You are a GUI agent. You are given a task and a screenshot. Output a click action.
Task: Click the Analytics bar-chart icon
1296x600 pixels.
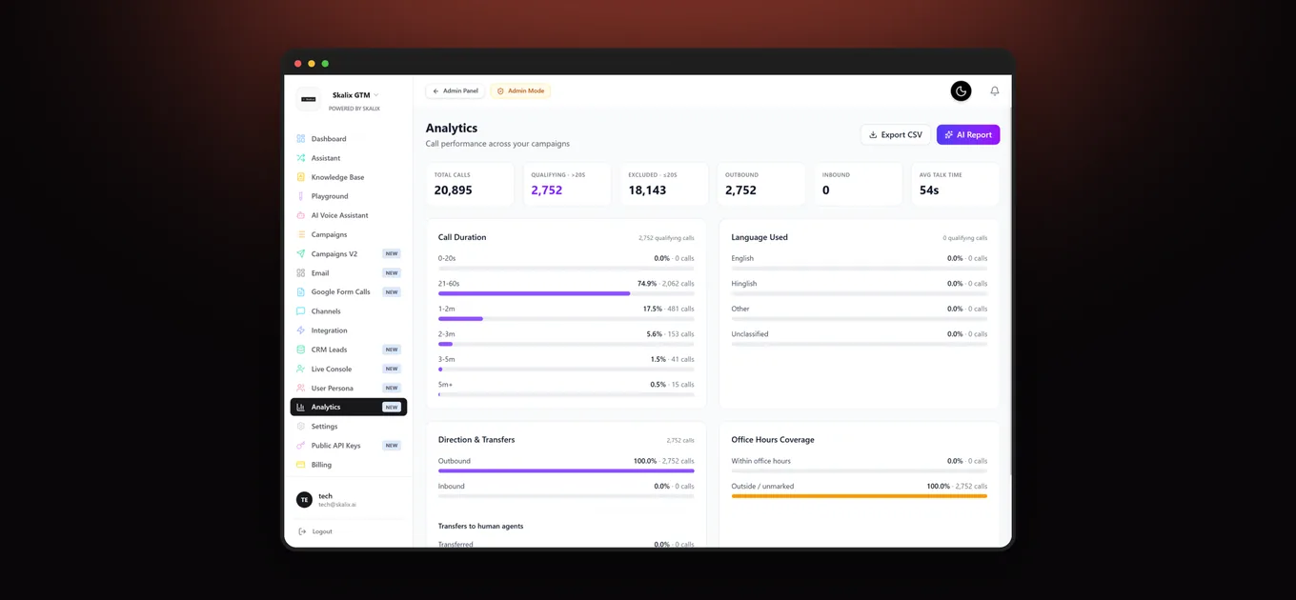point(301,408)
